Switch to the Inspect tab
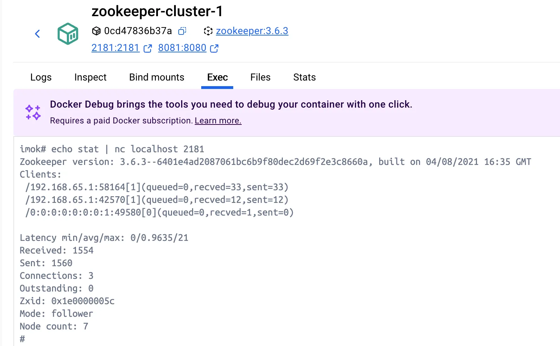 click(x=90, y=77)
